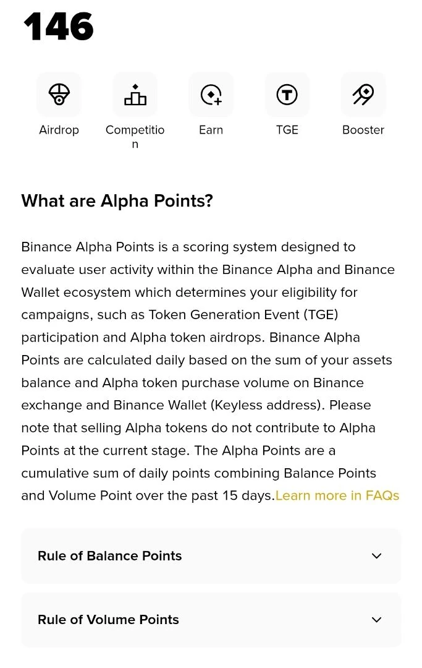Click the Competition label text

point(135,136)
